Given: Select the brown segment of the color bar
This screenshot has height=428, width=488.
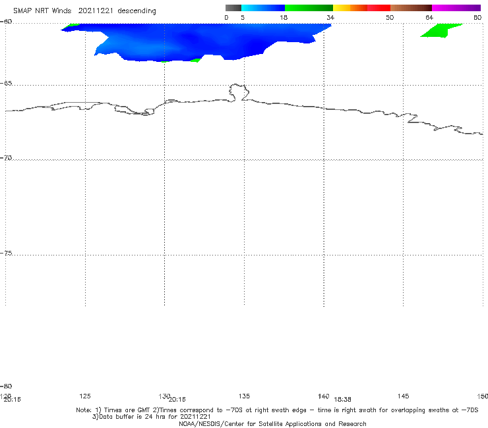Looking at the screenshot, I should (411, 8).
